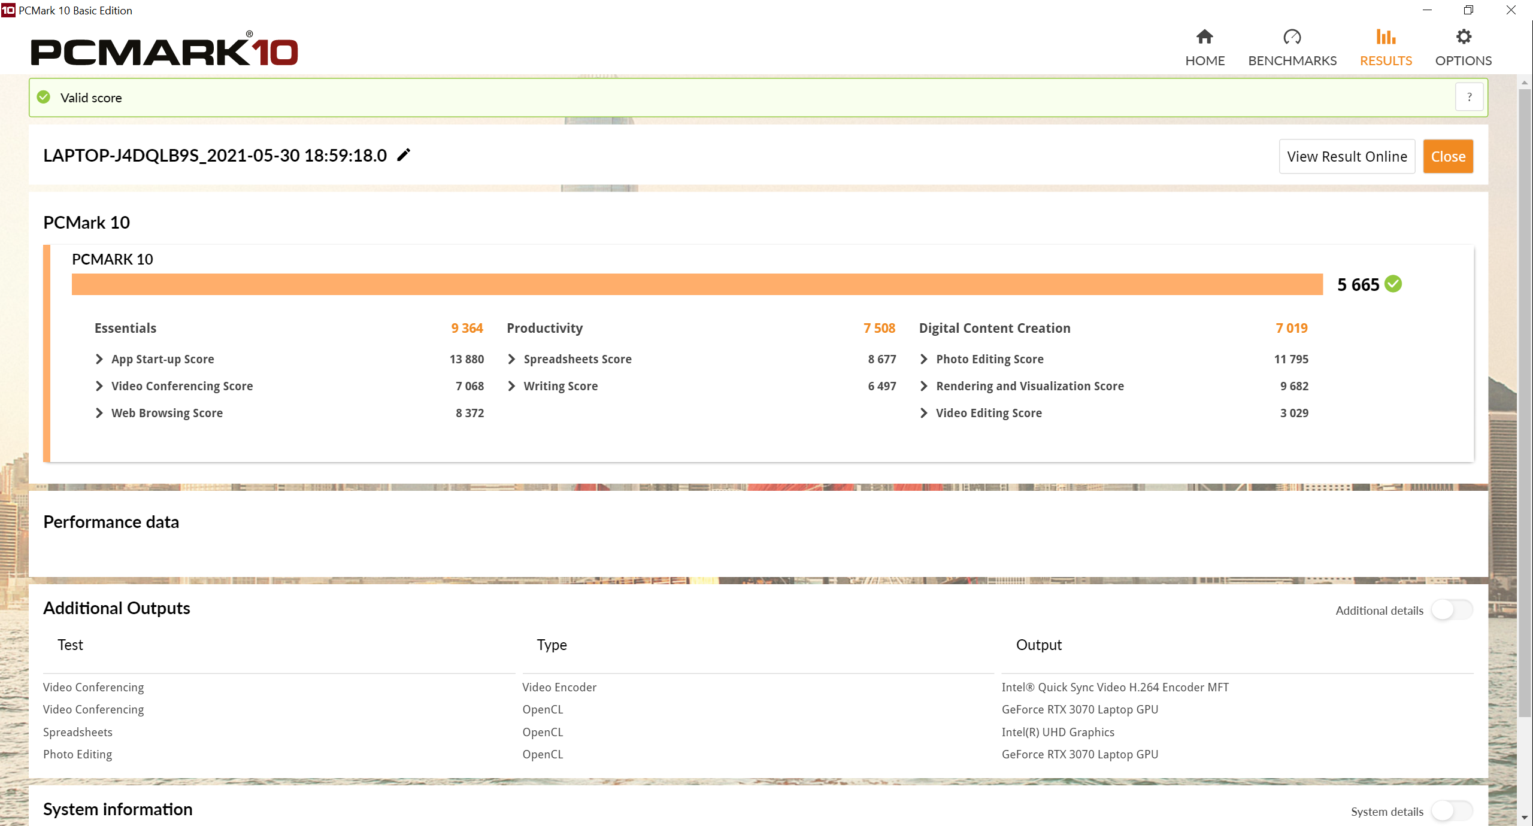Click the Writing value 6 497
This screenshot has height=826, width=1533.
(882, 386)
